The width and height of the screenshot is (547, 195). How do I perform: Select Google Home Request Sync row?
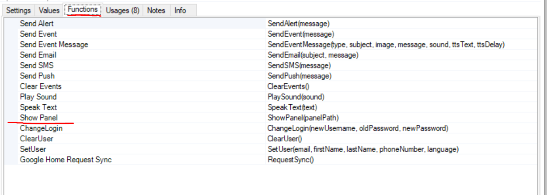click(x=66, y=160)
